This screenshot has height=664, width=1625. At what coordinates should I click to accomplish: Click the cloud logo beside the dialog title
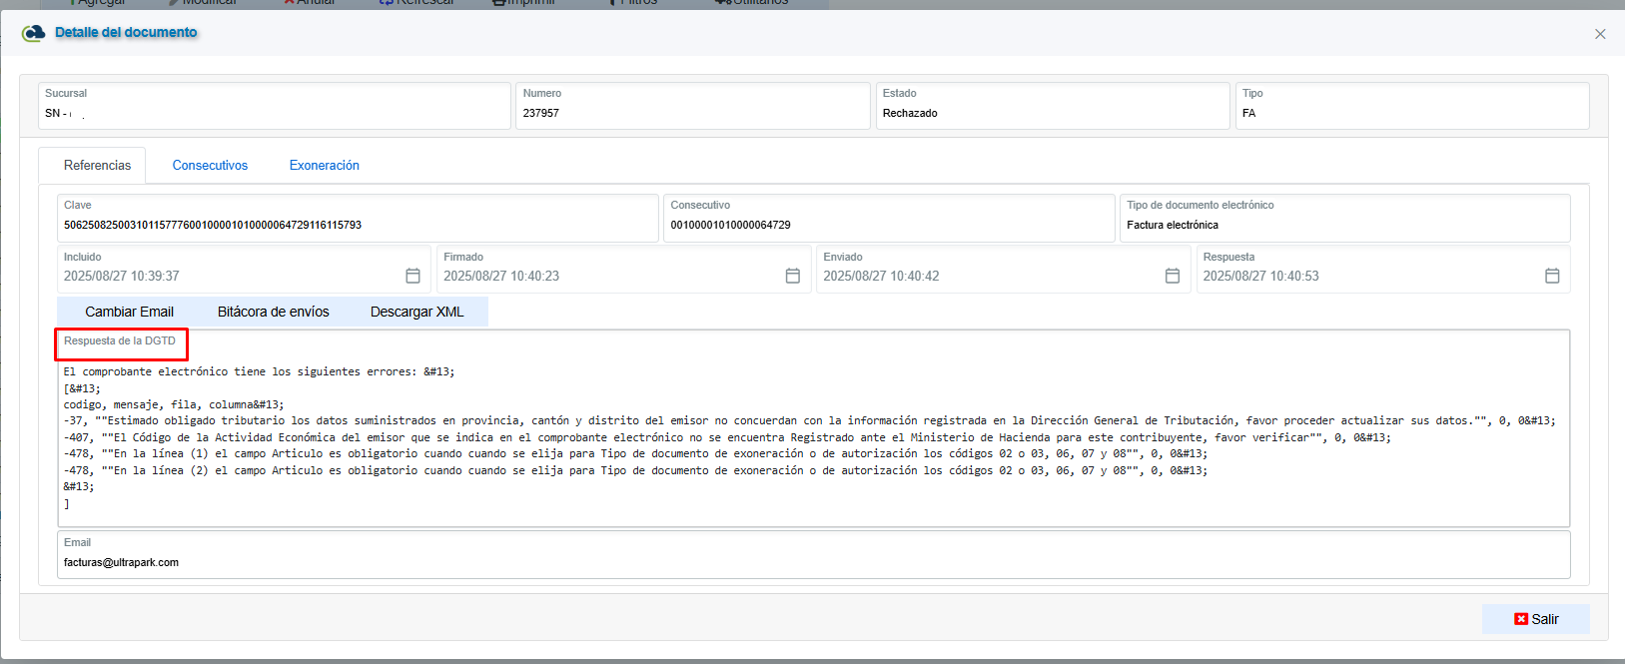[34, 33]
